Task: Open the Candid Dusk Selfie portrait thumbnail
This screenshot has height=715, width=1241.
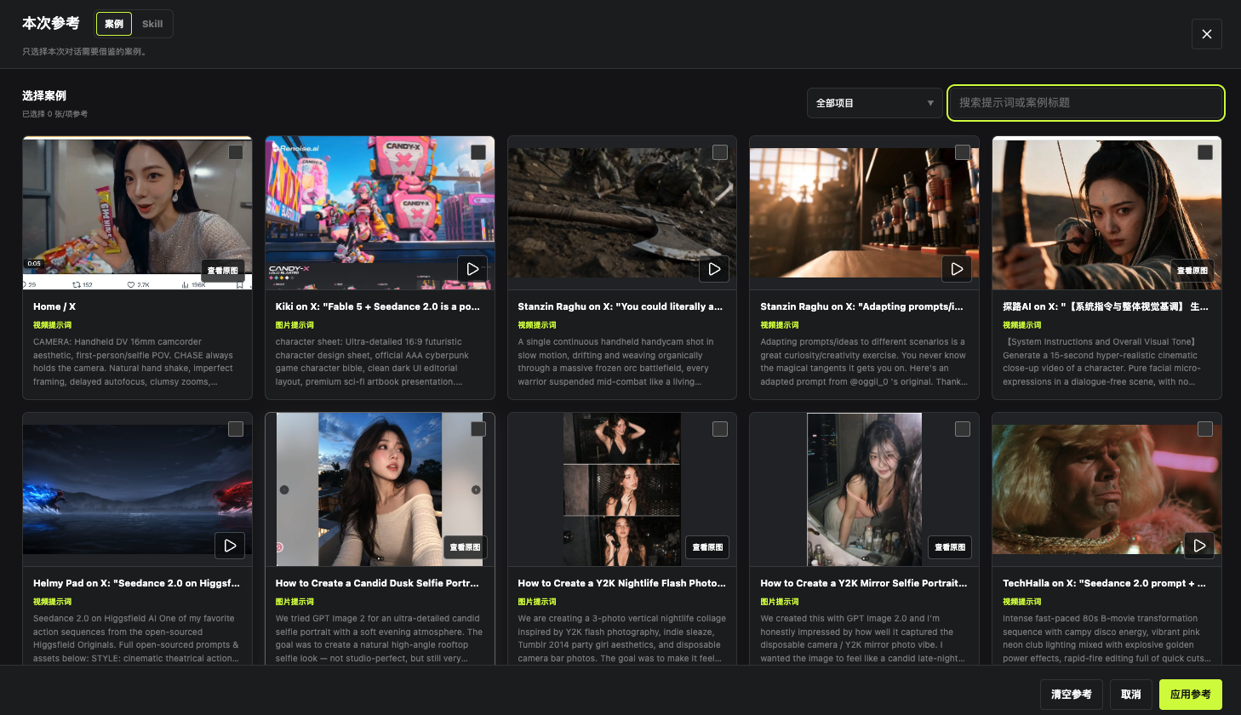Action: [380, 489]
